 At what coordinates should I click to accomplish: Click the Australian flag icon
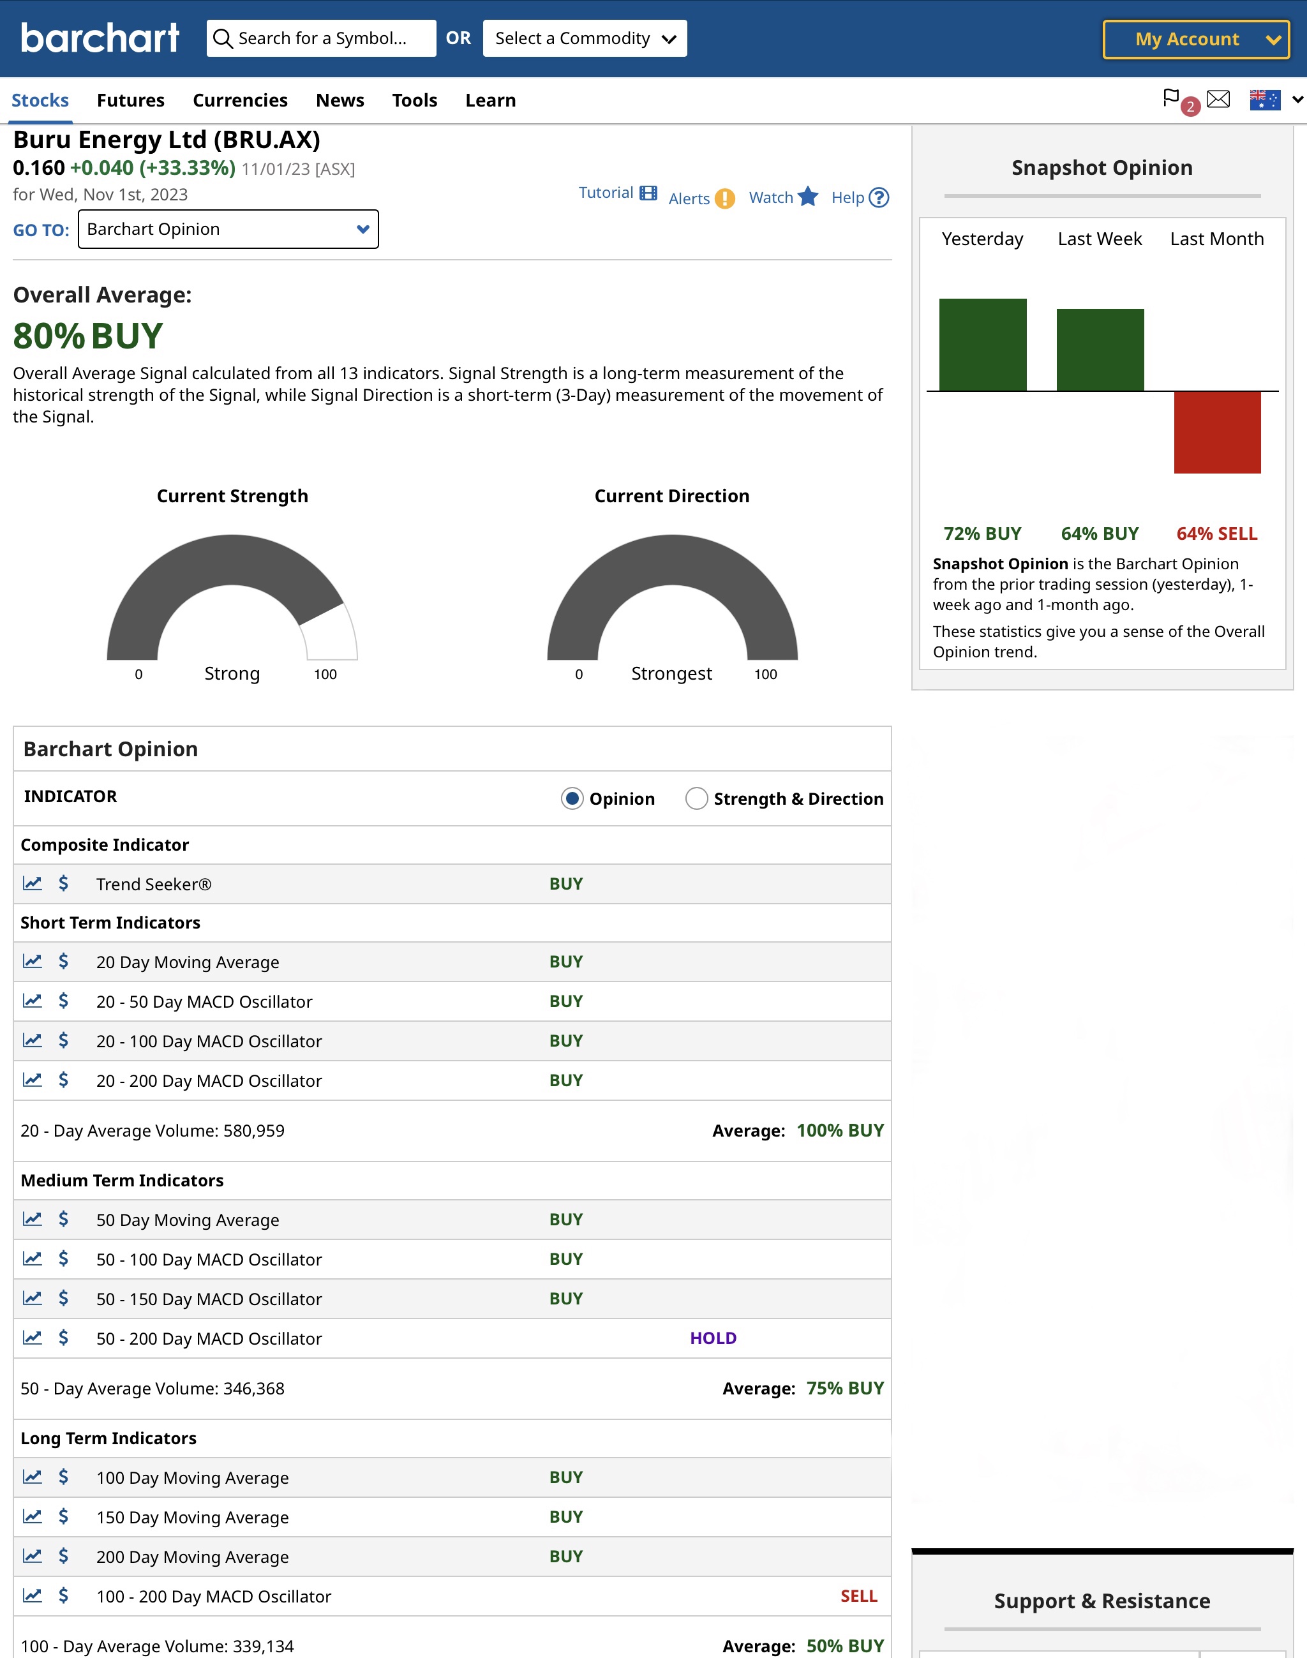[x=1265, y=100]
